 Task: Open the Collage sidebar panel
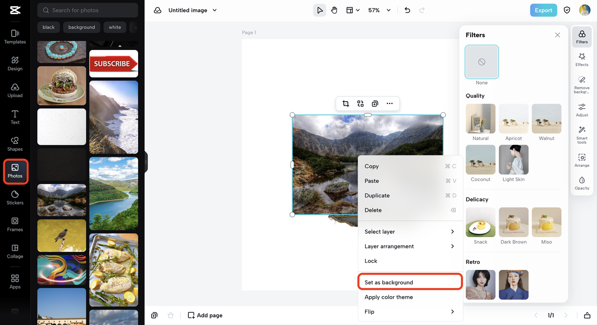[15, 252]
